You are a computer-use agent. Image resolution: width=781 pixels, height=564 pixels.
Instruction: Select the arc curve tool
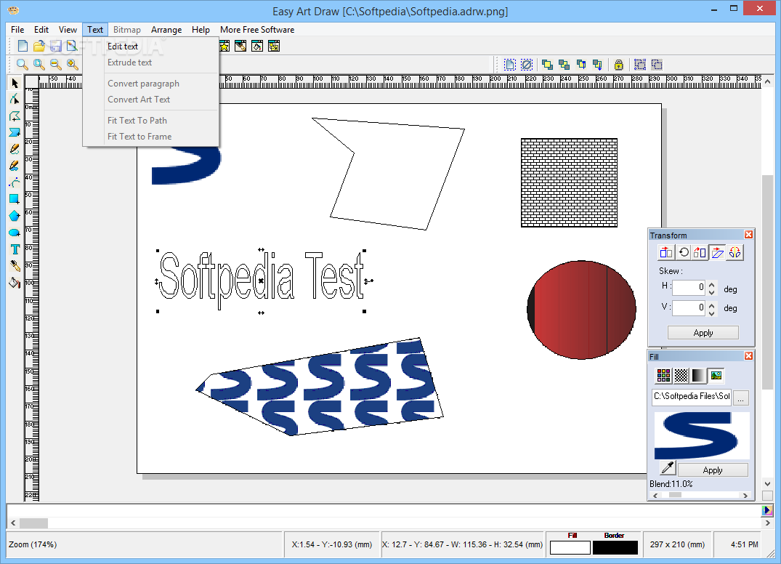coord(15,182)
